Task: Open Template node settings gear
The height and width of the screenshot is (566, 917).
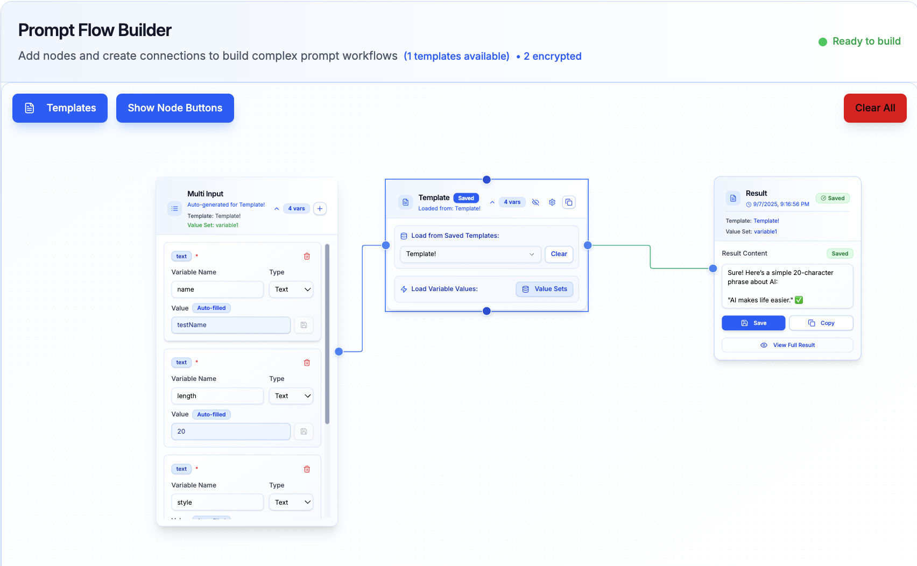Action: (552, 202)
